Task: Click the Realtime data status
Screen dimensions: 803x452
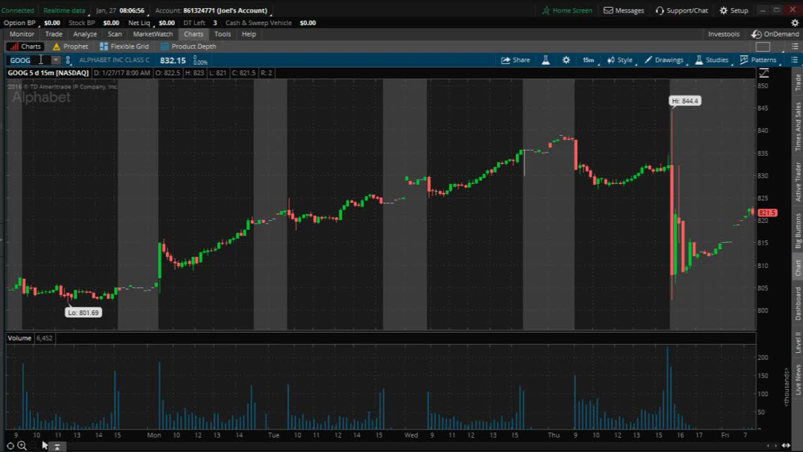Action: [x=64, y=10]
